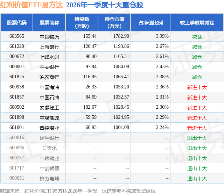Click the 2.24% ratio cell
This screenshot has height=194, width=224.
162,127
